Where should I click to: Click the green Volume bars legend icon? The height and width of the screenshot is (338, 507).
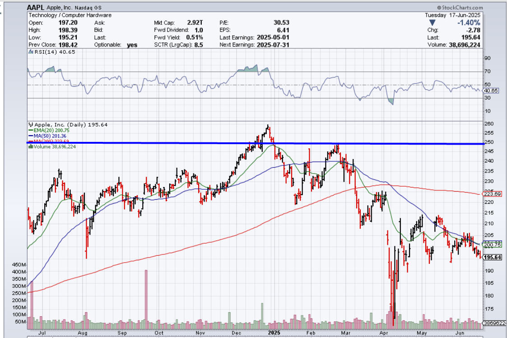(x=30, y=146)
